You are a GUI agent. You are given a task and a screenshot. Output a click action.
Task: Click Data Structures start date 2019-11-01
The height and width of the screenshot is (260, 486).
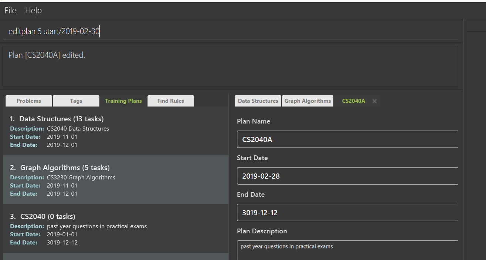coord(62,137)
